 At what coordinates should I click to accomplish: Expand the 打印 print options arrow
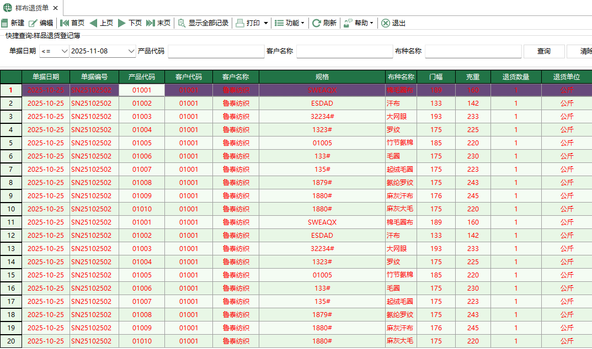click(x=265, y=23)
